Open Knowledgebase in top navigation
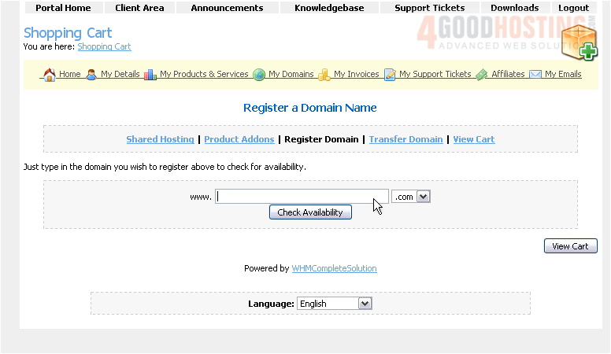 [x=329, y=8]
